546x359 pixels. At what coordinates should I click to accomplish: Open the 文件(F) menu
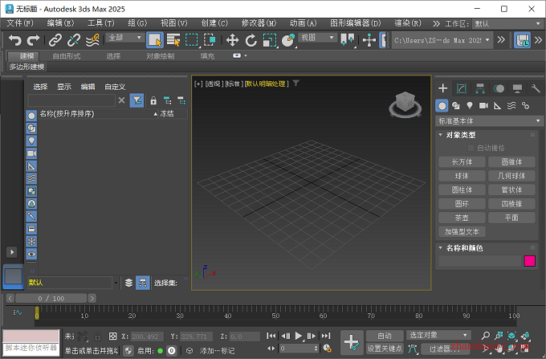coord(20,23)
